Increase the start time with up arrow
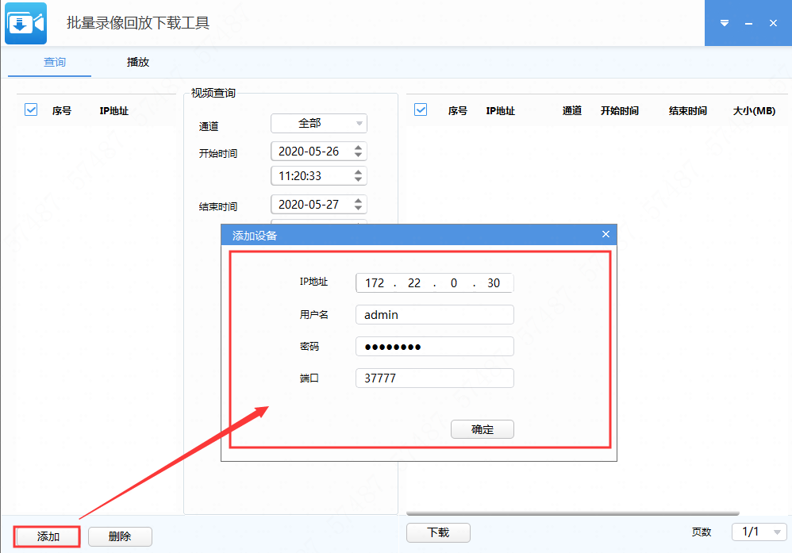The height and width of the screenshot is (553, 792). 358,172
